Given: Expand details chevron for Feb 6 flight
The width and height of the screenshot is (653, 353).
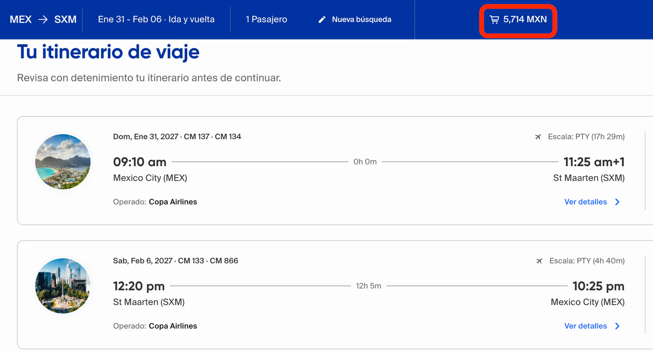Looking at the screenshot, I should point(617,326).
